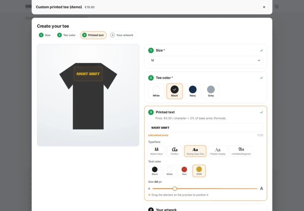
Task: Open the Your artwork step tab
Action: pos(122,35)
